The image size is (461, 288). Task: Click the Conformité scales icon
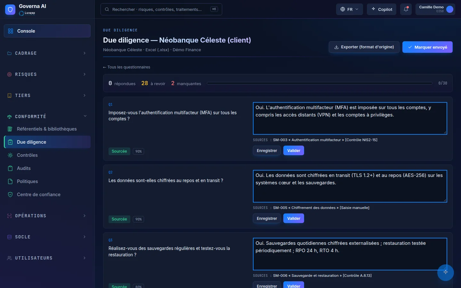(x=9, y=117)
